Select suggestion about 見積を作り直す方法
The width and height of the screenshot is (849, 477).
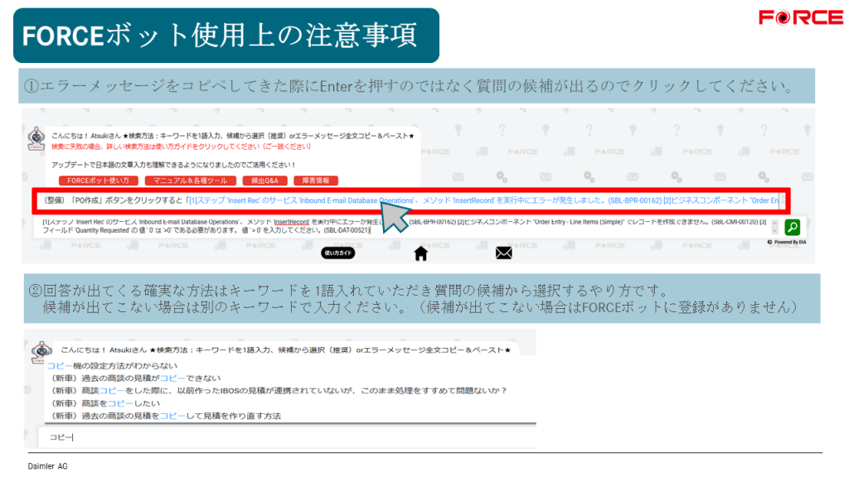pos(167,416)
